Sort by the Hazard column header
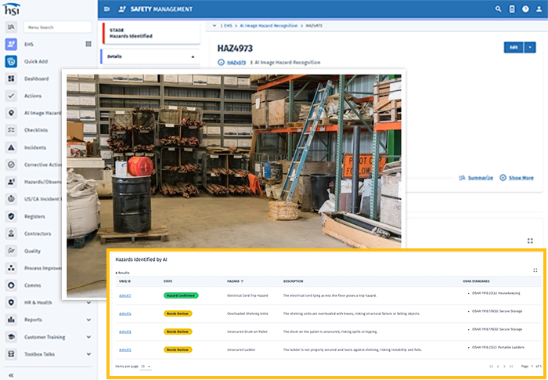 coord(234,280)
